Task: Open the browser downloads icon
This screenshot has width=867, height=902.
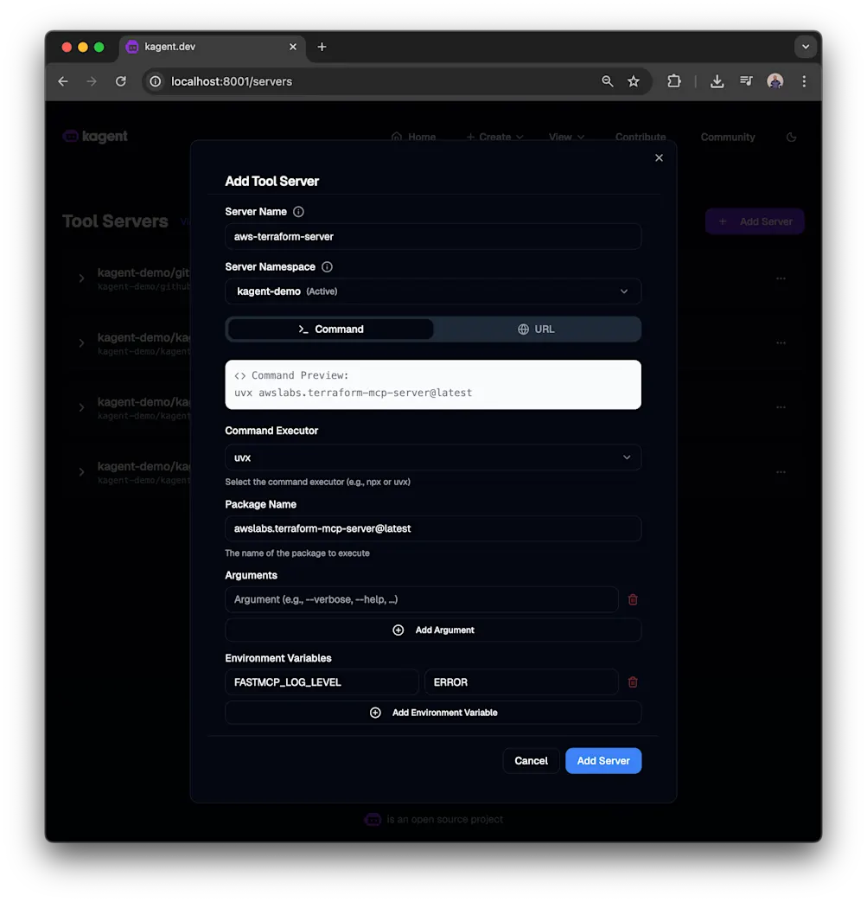Action: (x=717, y=80)
